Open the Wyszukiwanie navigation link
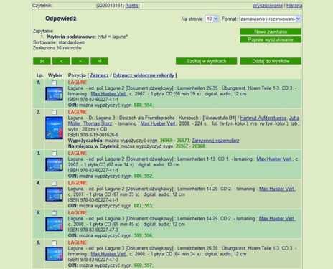333x269 pixels. pos(268,5)
